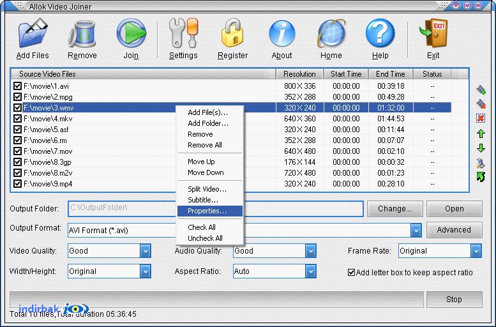Click the Register padlock icon
This screenshot has height=327, width=496.
232,33
